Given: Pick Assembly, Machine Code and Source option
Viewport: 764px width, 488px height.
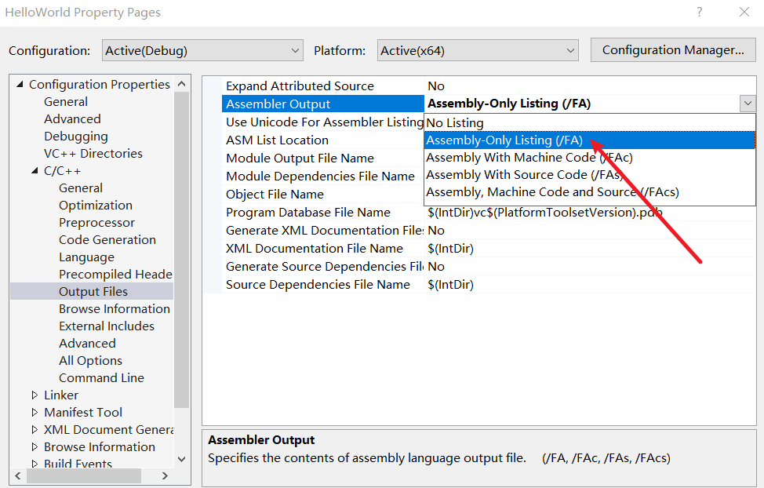Looking at the screenshot, I should coord(551,192).
